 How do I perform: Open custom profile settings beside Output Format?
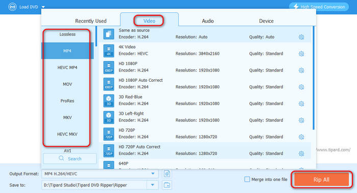click(x=167, y=174)
